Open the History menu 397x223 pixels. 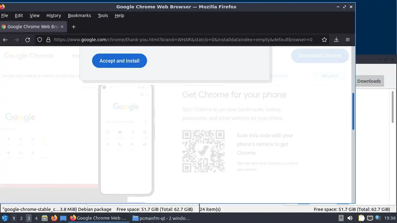point(54,15)
